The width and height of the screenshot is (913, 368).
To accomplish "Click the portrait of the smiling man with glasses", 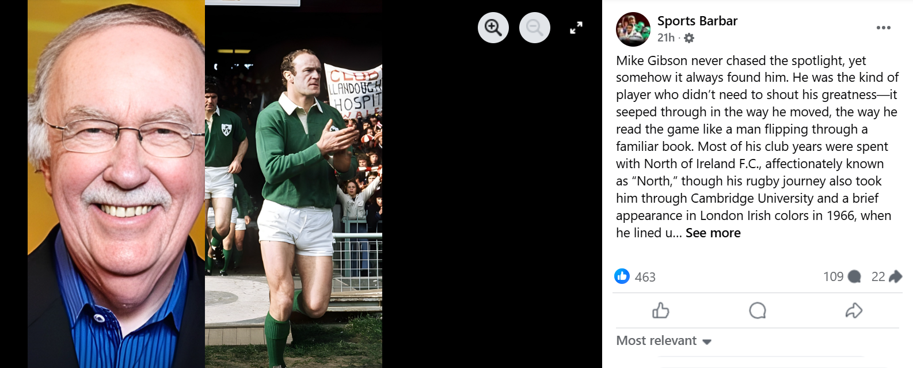I will (x=116, y=184).
